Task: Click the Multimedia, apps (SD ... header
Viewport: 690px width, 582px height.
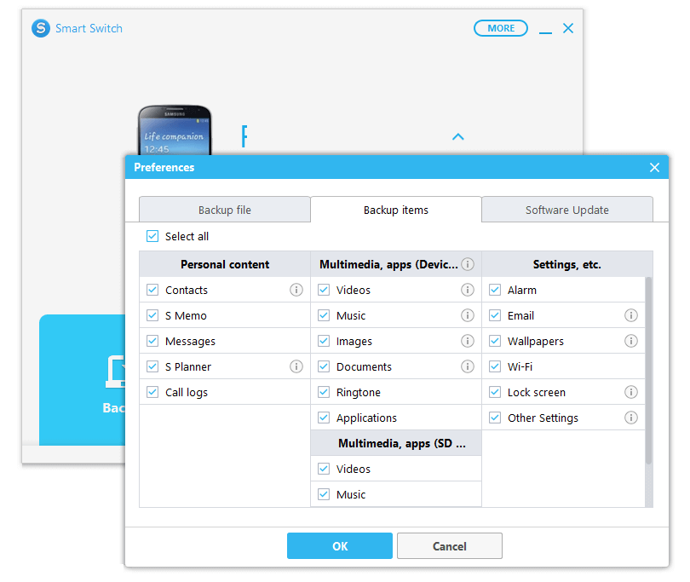Action: 396,443
